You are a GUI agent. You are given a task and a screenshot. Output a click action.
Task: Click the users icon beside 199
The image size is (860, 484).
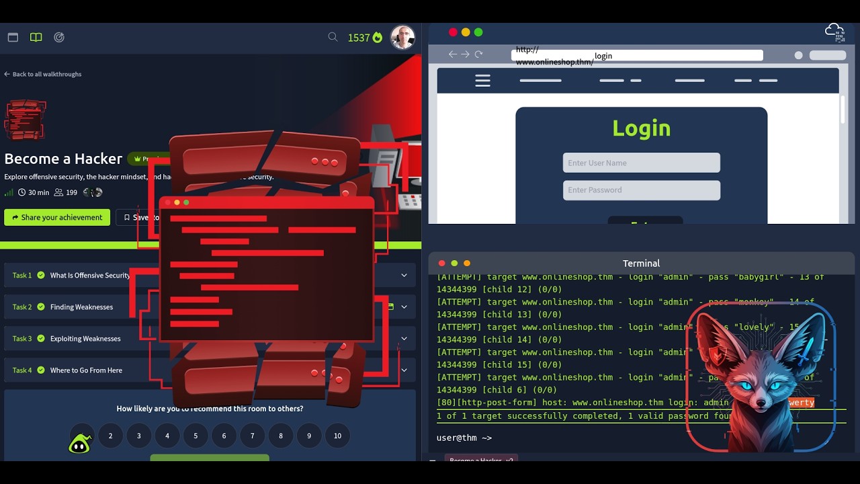click(58, 192)
